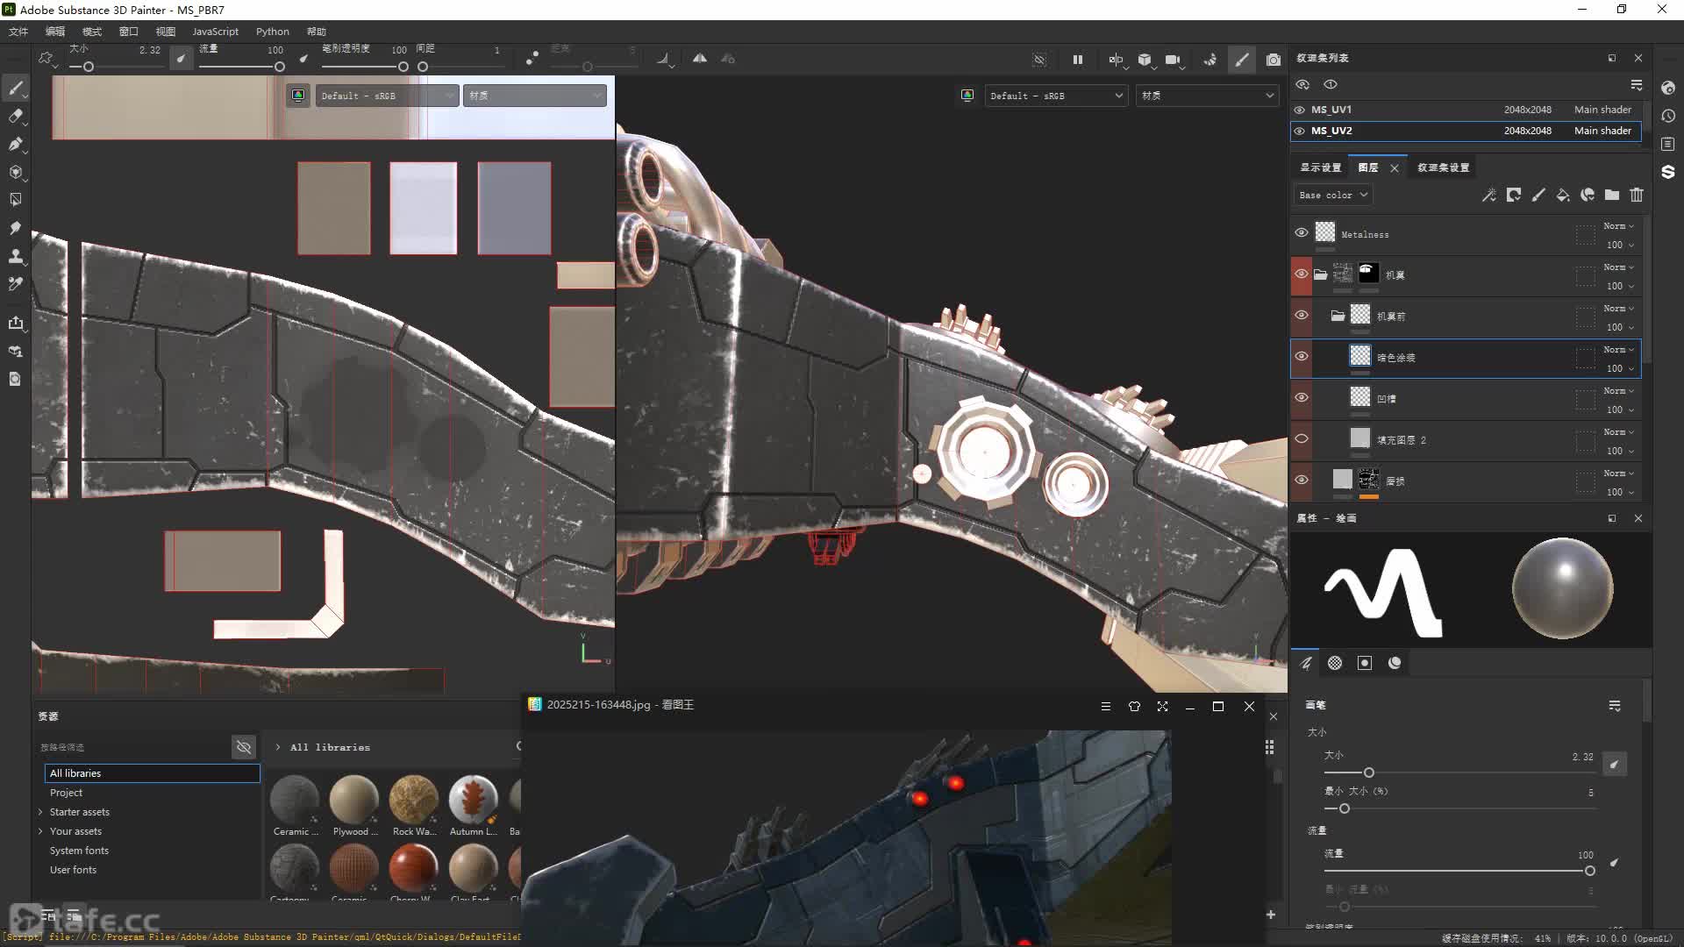Hide the 凹槽 layer
This screenshot has width=1684, height=947.
click(1302, 397)
